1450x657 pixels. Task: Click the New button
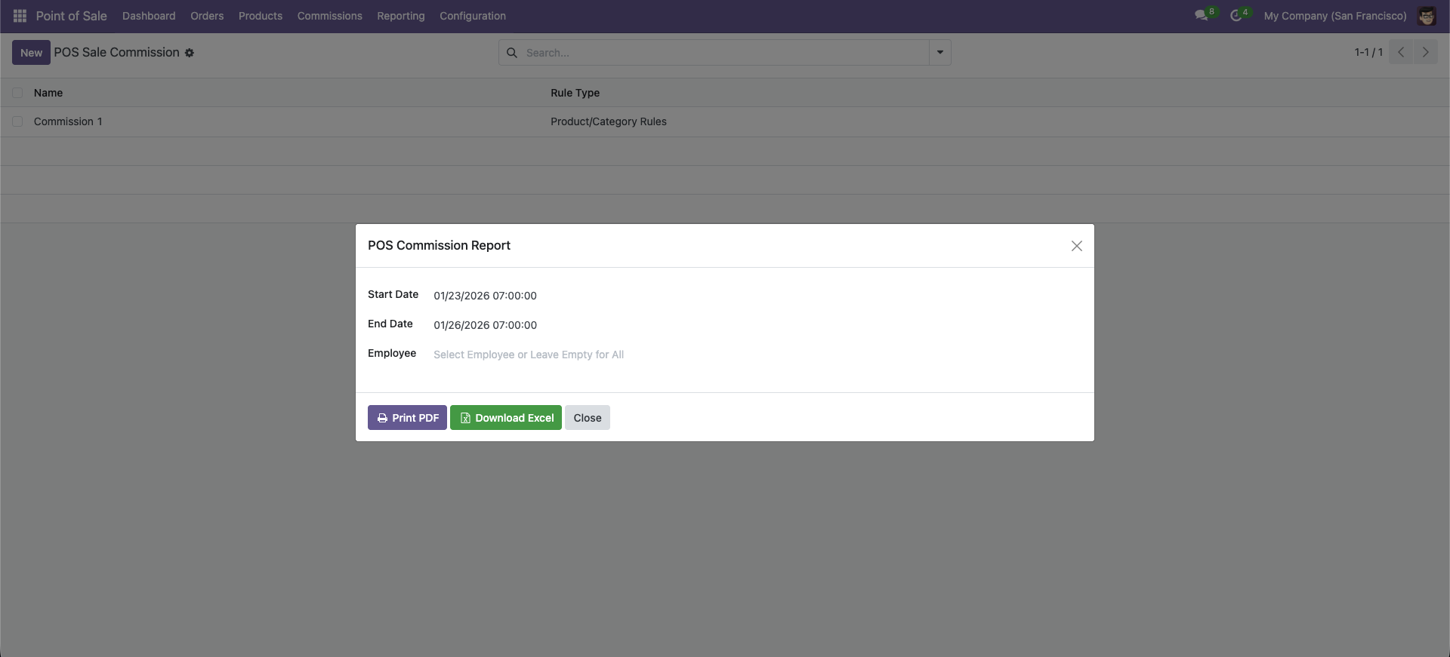coord(31,53)
